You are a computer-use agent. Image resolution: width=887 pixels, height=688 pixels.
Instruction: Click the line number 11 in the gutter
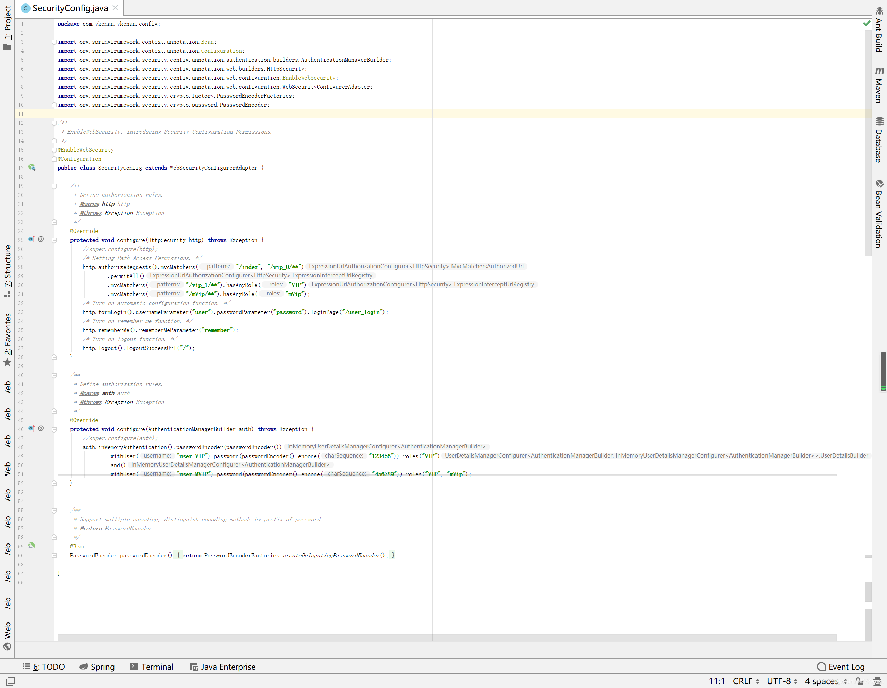coord(21,114)
